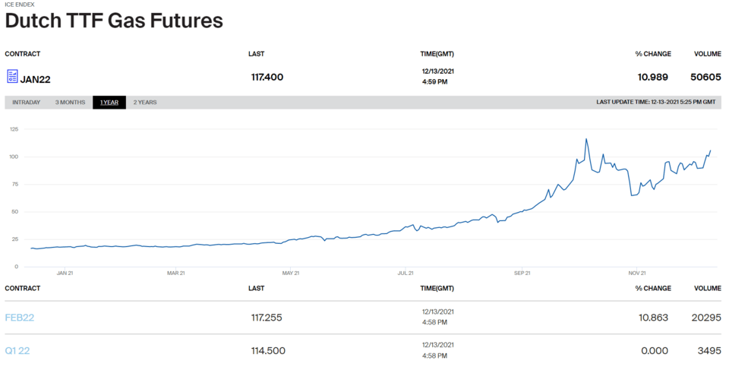Click the Dutch TTF Gas Futures heading
The width and height of the screenshot is (729, 367).
click(114, 21)
